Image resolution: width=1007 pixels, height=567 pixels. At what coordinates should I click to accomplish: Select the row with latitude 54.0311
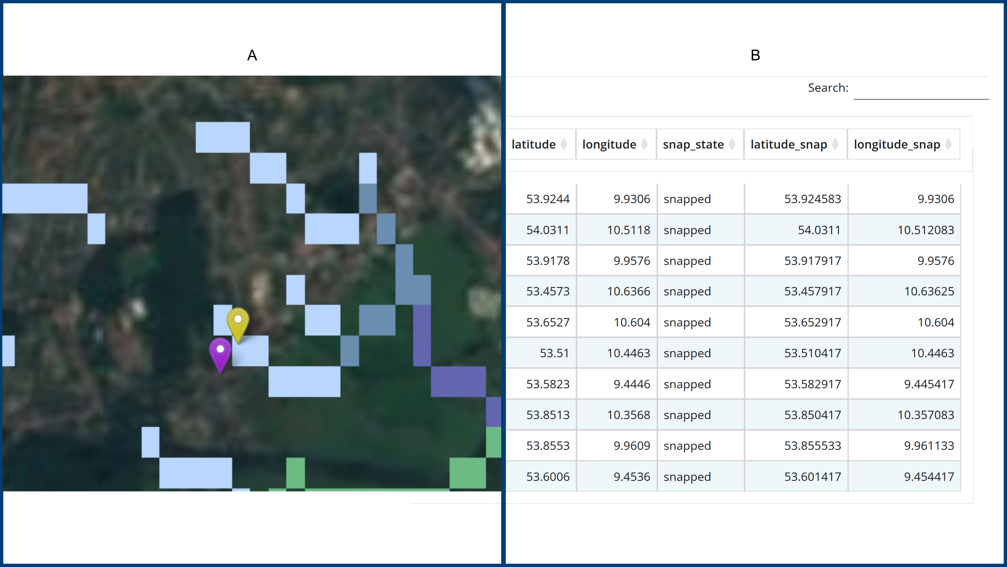click(733, 229)
